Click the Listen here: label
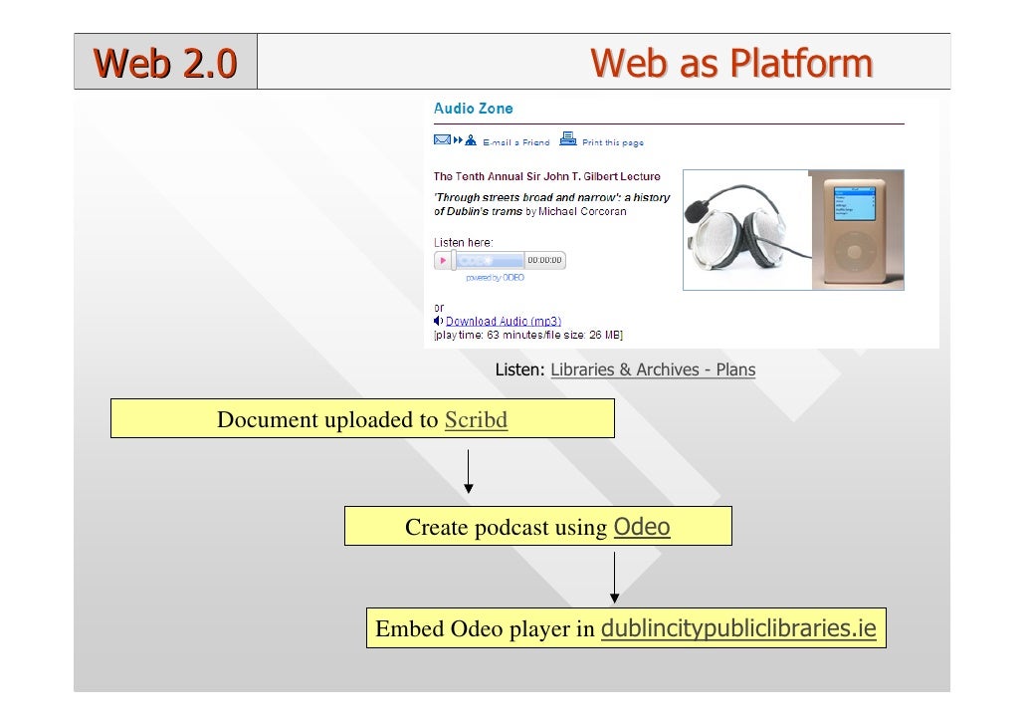The height and width of the screenshot is (725, 1025). click(464, 242)
